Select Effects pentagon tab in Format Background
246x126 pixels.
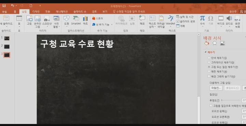coord(215,43)
